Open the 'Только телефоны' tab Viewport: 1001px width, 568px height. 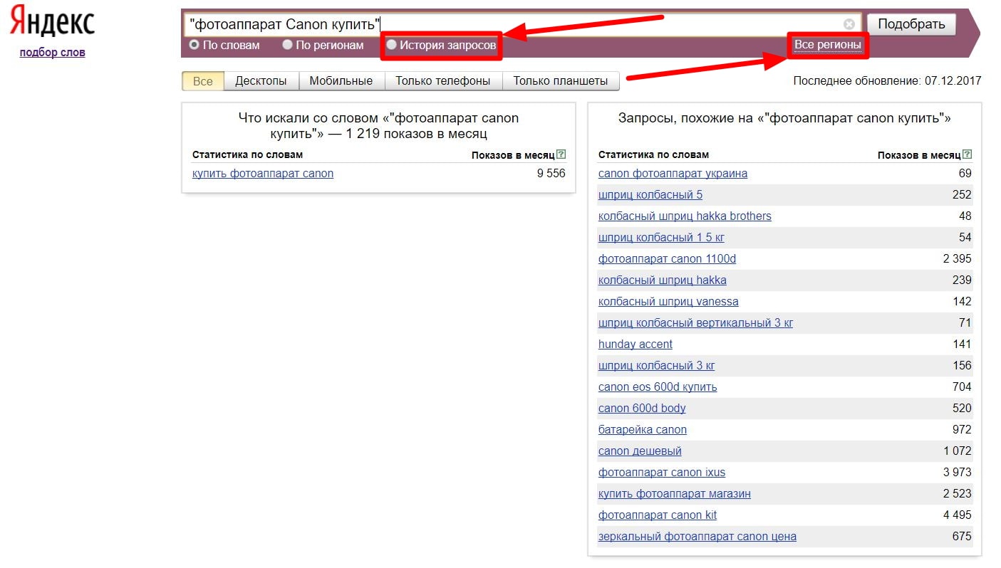pyautogui.click(x=443, y=81)
